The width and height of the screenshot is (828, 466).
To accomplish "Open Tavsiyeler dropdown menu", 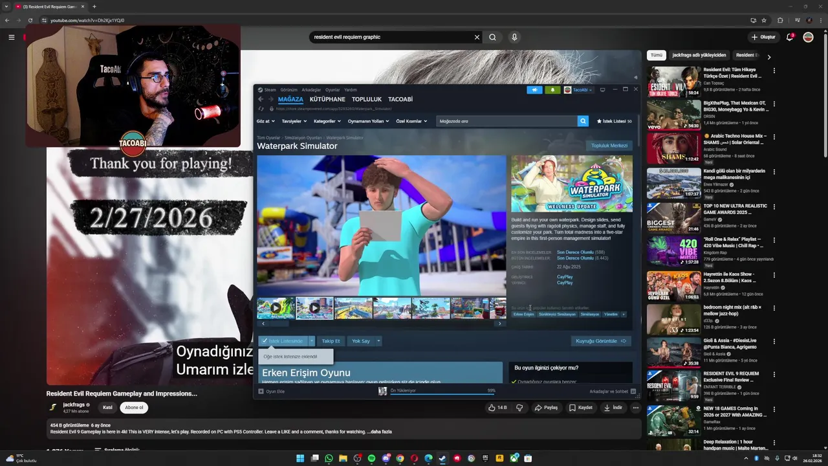I will [x=294, y=121].
